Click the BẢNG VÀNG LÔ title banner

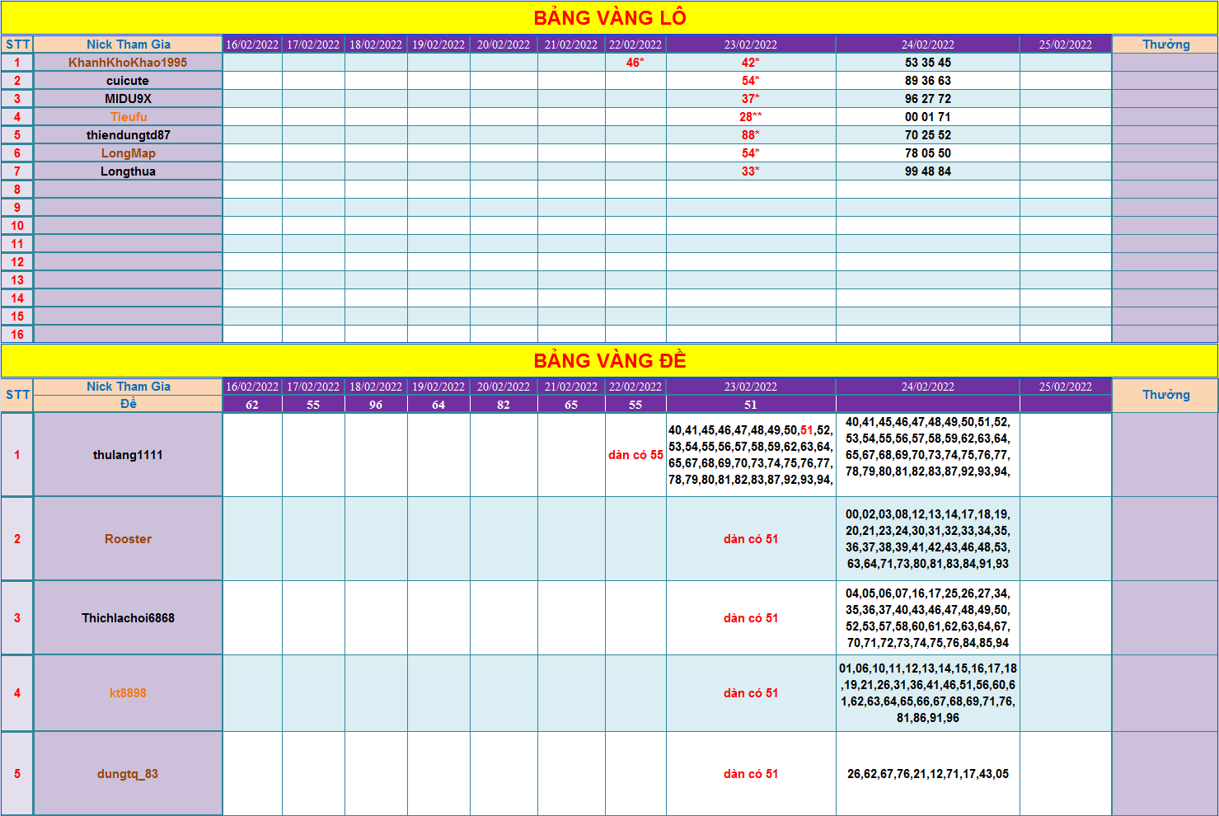tap(609, 17)
